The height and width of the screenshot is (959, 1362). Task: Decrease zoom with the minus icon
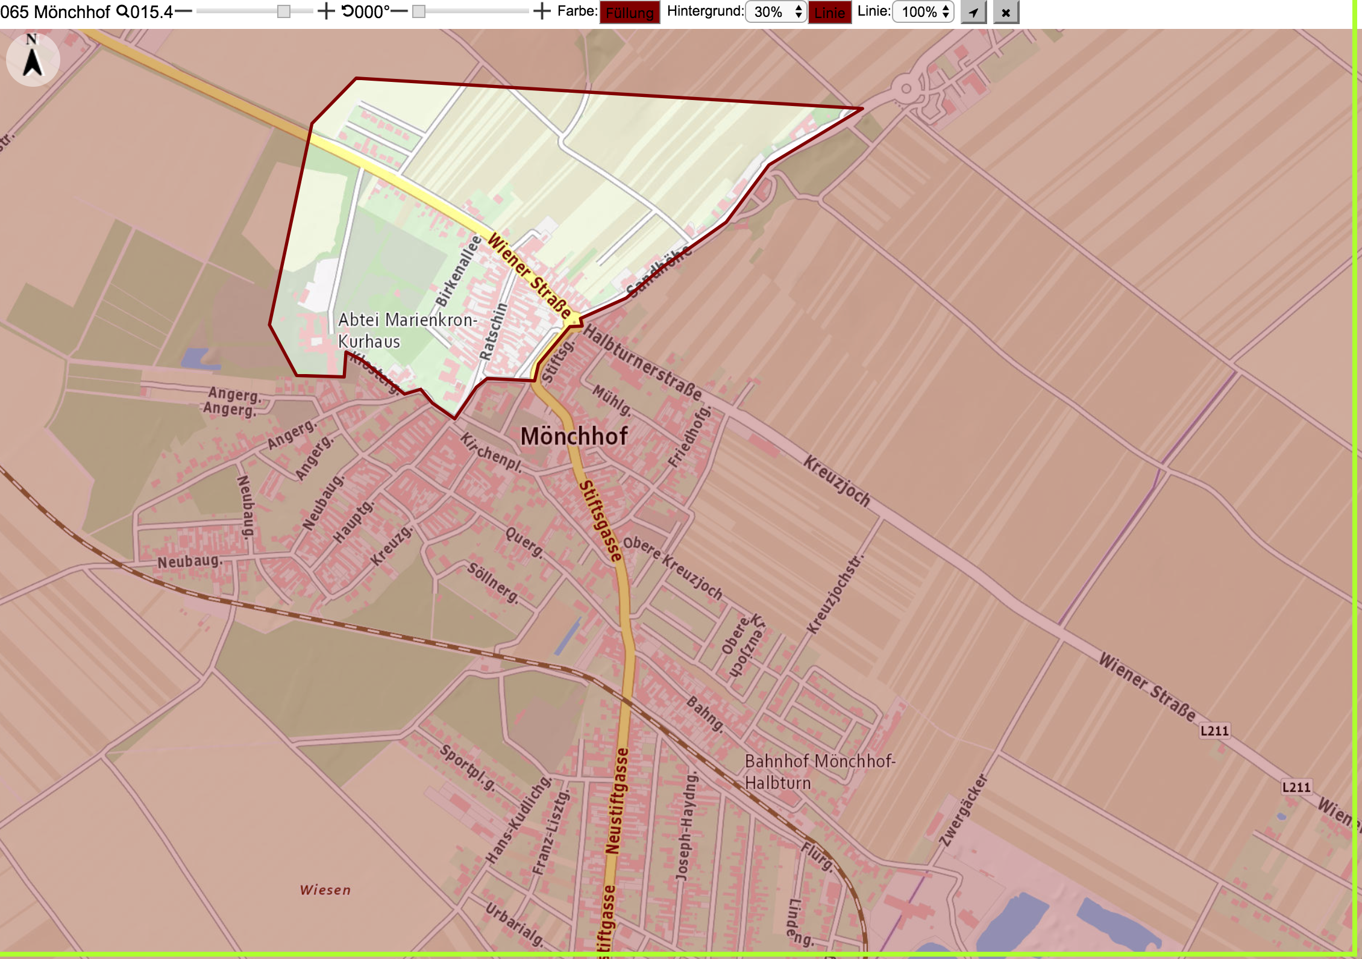[x=184, y=11]
